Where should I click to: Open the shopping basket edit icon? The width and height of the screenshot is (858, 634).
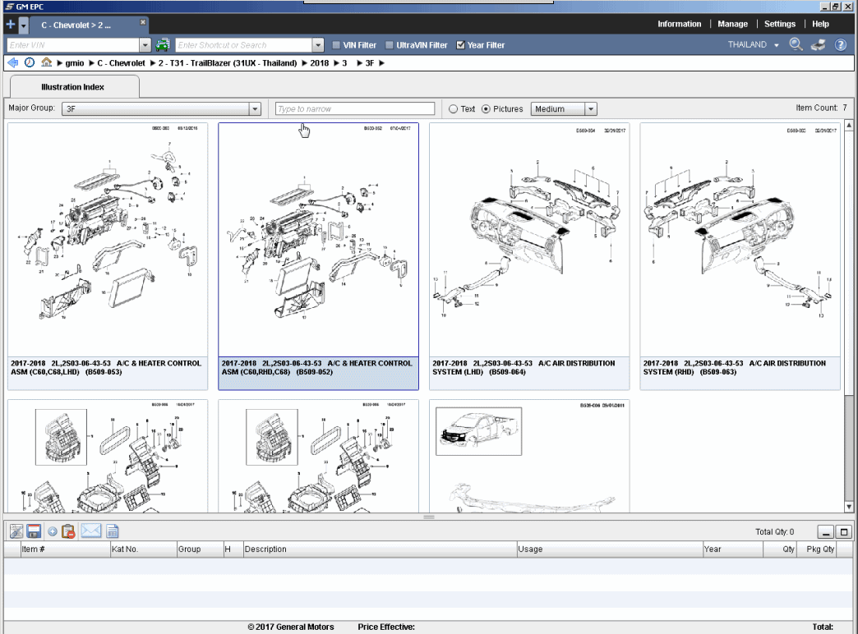click(16, 531)
